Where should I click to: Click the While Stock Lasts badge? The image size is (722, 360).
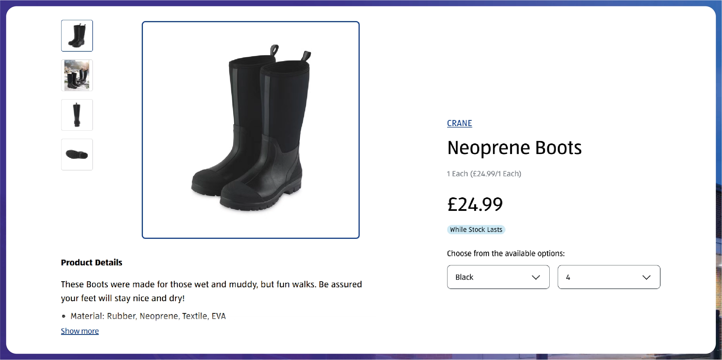[476, 230]
